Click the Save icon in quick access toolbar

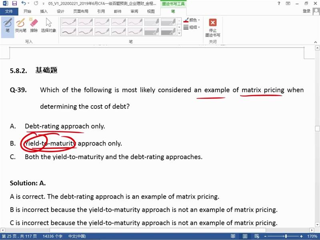point(14,3)
